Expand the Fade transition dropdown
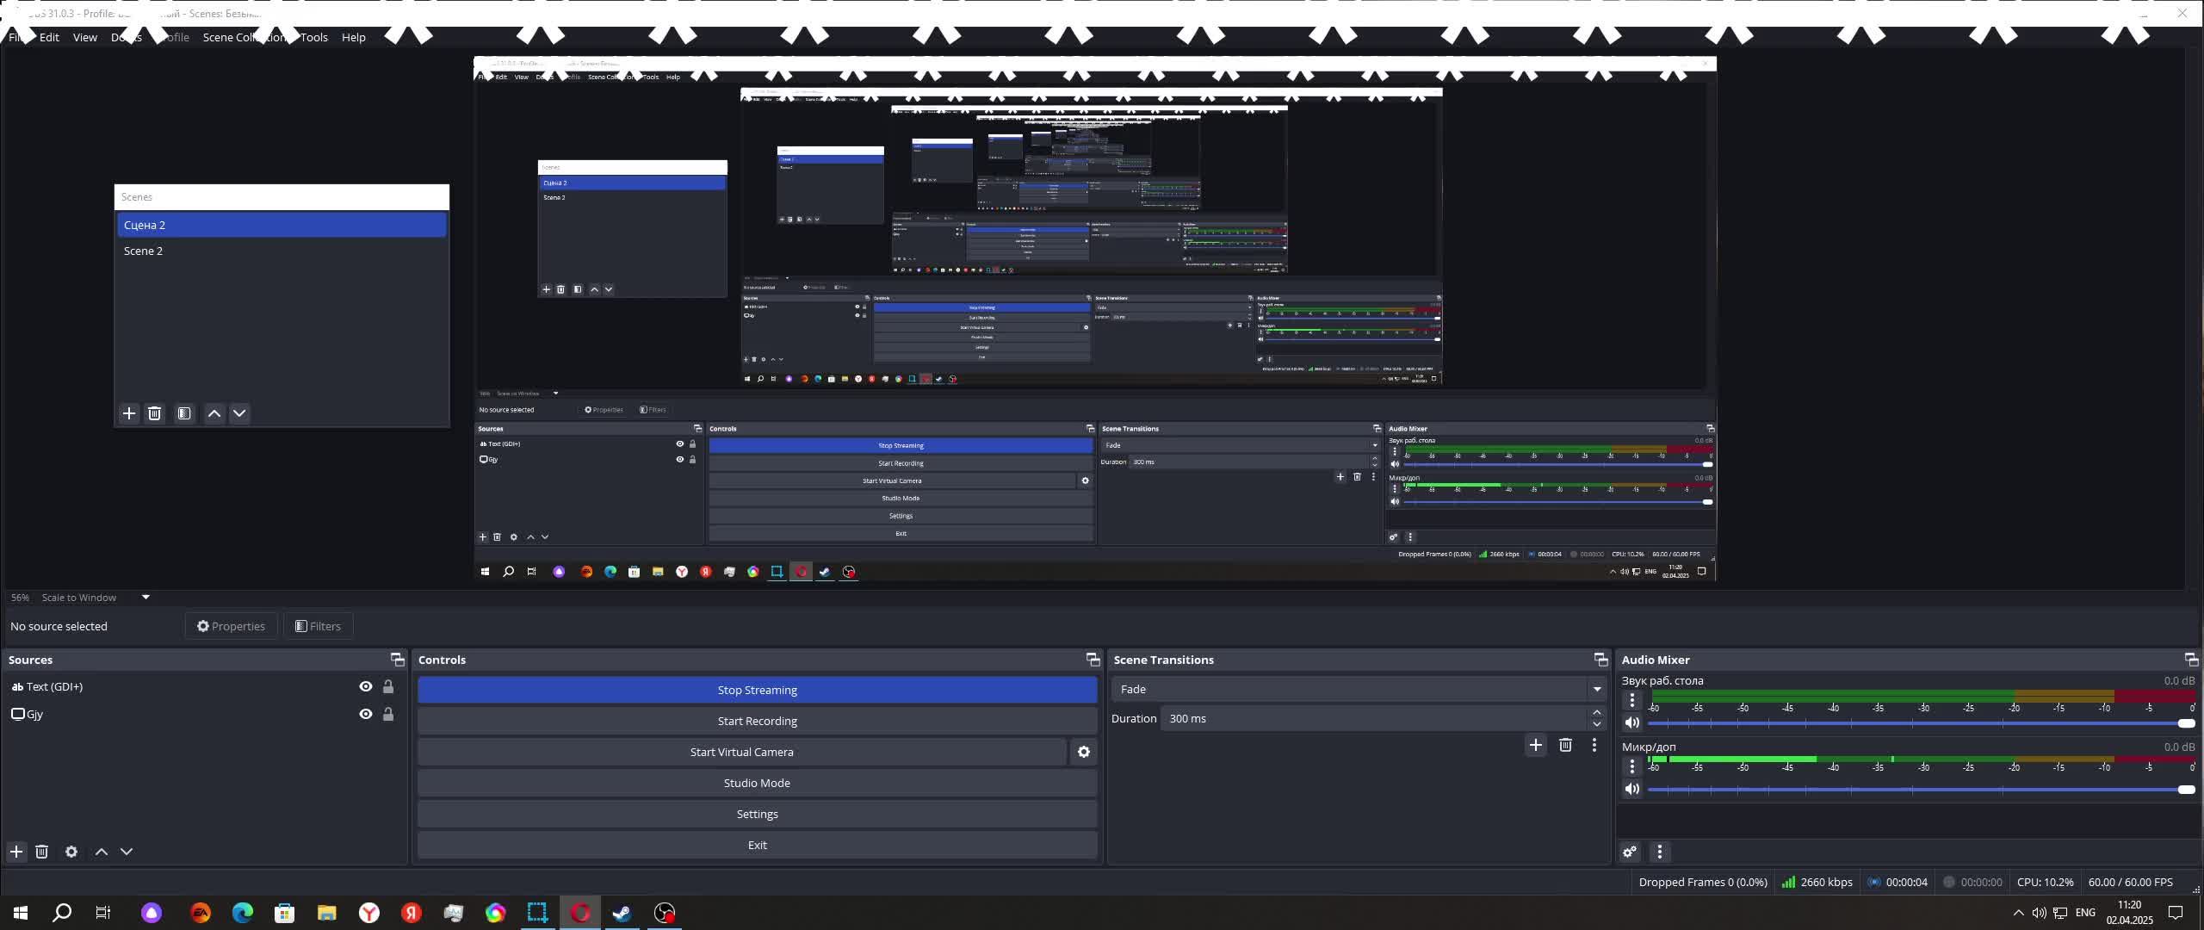 tap(1597, 689)
